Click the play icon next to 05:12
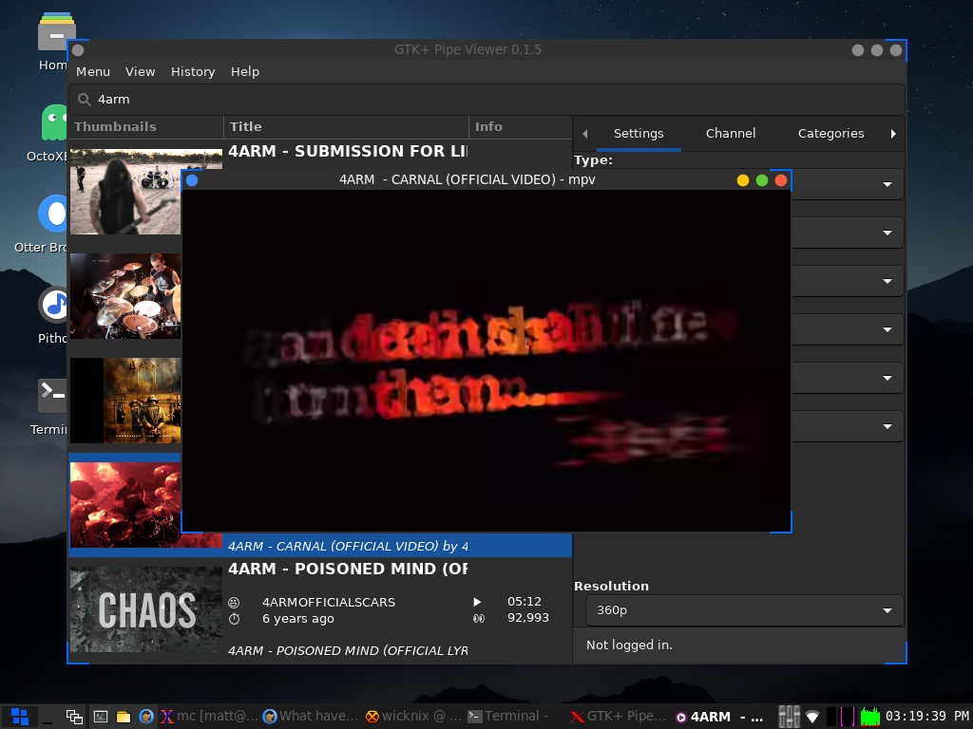 click(x=477, y=602)
